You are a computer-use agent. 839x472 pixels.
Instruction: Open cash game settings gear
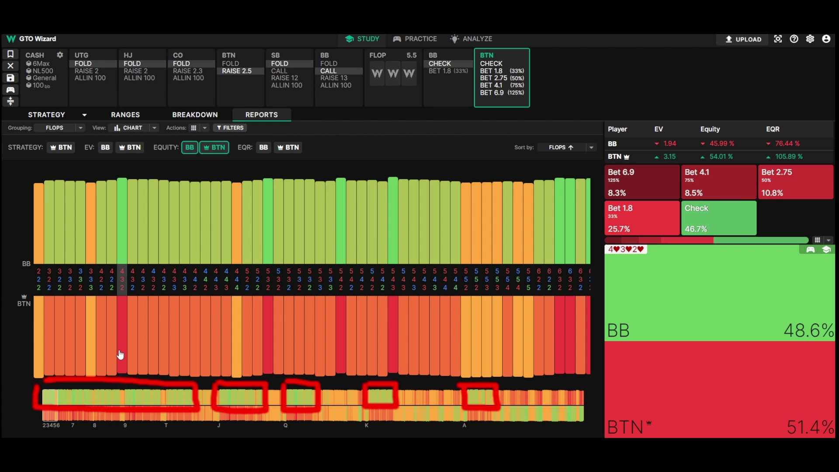point(60,55)
